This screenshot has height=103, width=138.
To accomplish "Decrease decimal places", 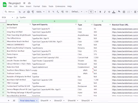I will (58, 12).
